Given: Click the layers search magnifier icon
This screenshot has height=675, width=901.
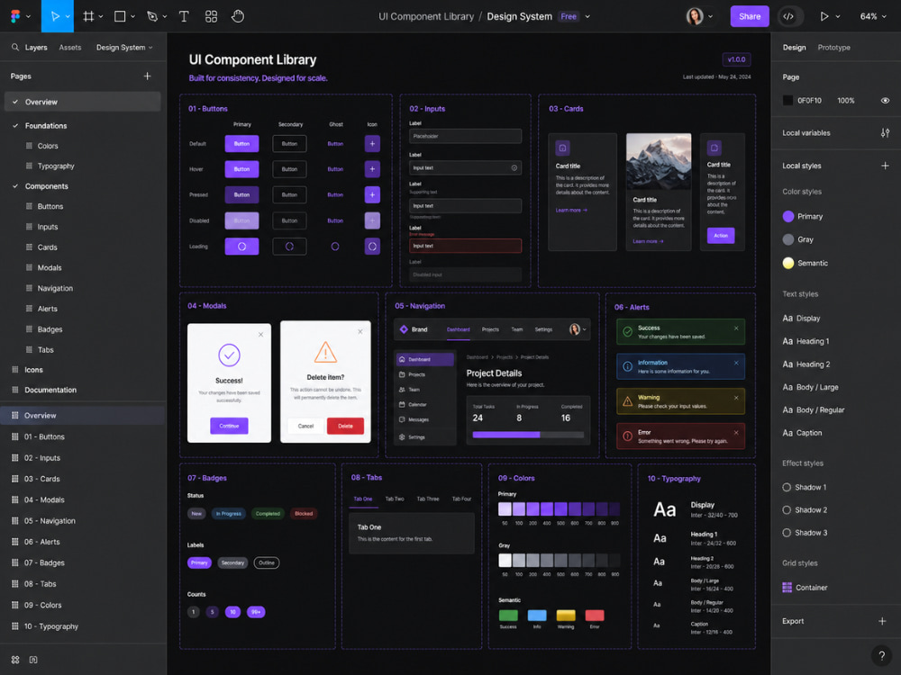Looking at the screenshot, I should coord(15,47).
